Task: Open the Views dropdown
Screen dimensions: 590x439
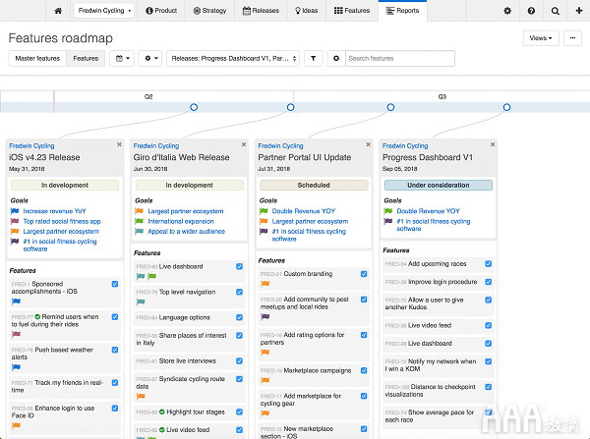Action: tap(541, 38)
